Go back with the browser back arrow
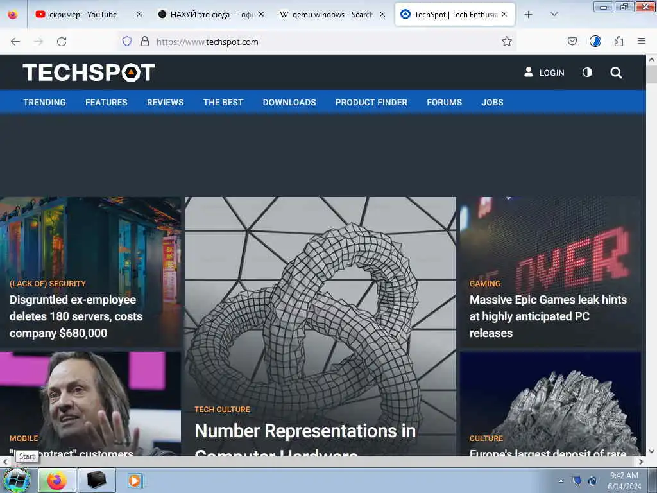Image resolution: width=657 pixels, height=493 pixels. 15,42
